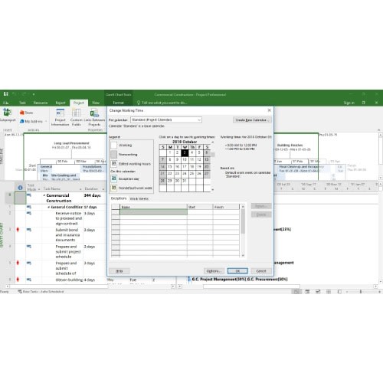
Task: Click zoom slider handle in the status bar
Action: click(361, 291)
